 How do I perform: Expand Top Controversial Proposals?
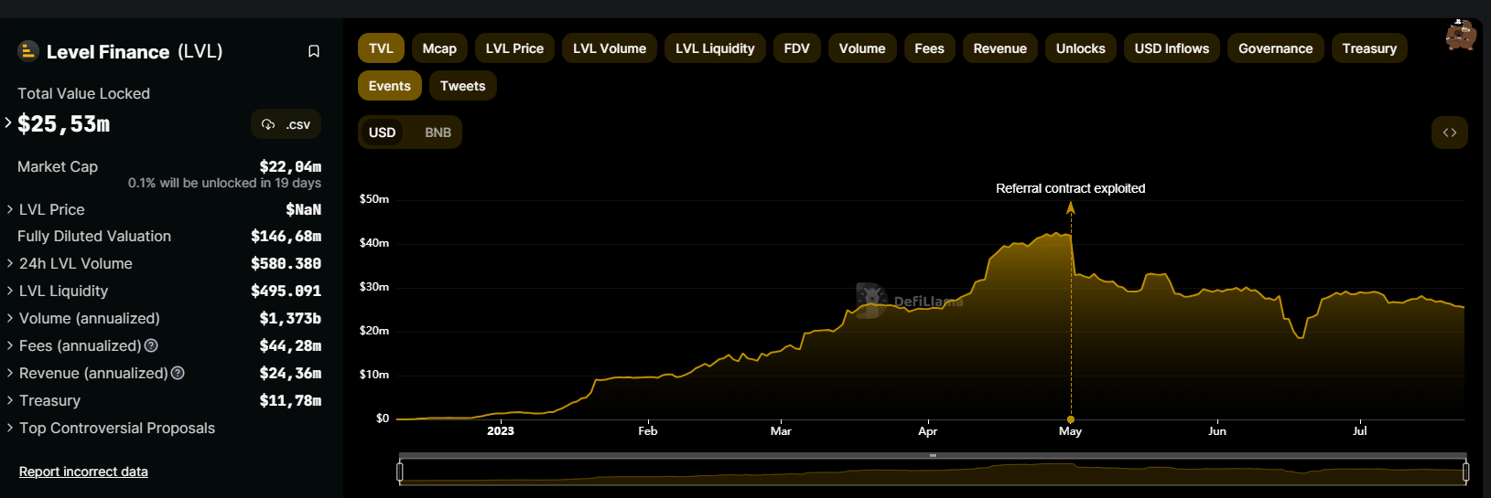tap(10, 428)
